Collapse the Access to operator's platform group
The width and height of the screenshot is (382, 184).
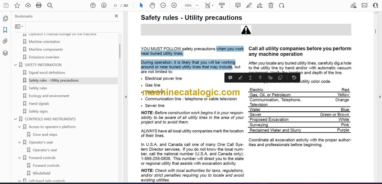click(20, 127)
